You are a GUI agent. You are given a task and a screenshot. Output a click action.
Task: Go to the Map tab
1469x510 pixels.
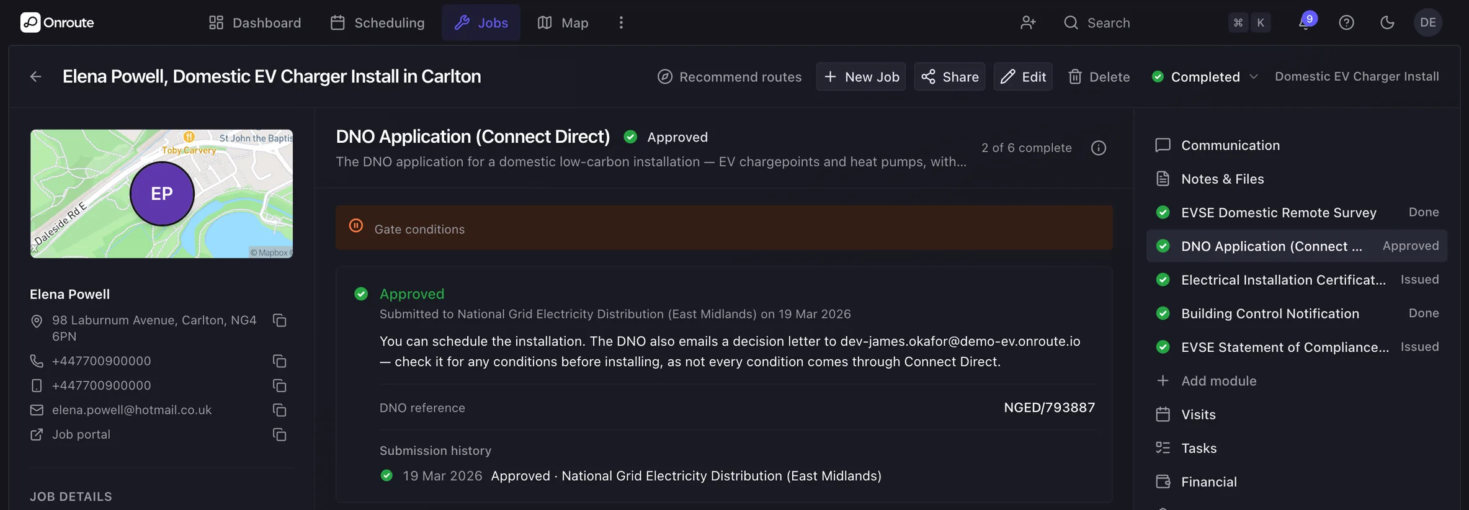tap(563, 22)
